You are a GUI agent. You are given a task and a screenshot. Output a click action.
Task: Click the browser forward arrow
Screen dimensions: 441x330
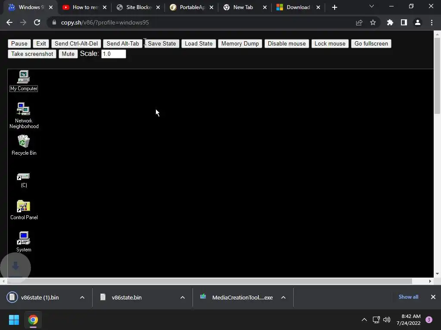23,22
